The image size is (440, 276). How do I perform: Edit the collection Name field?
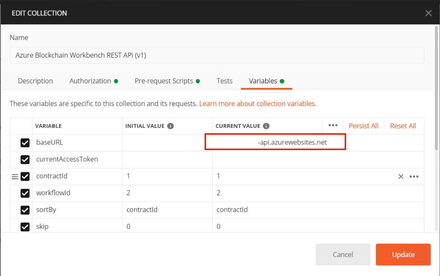coord(217,55)
